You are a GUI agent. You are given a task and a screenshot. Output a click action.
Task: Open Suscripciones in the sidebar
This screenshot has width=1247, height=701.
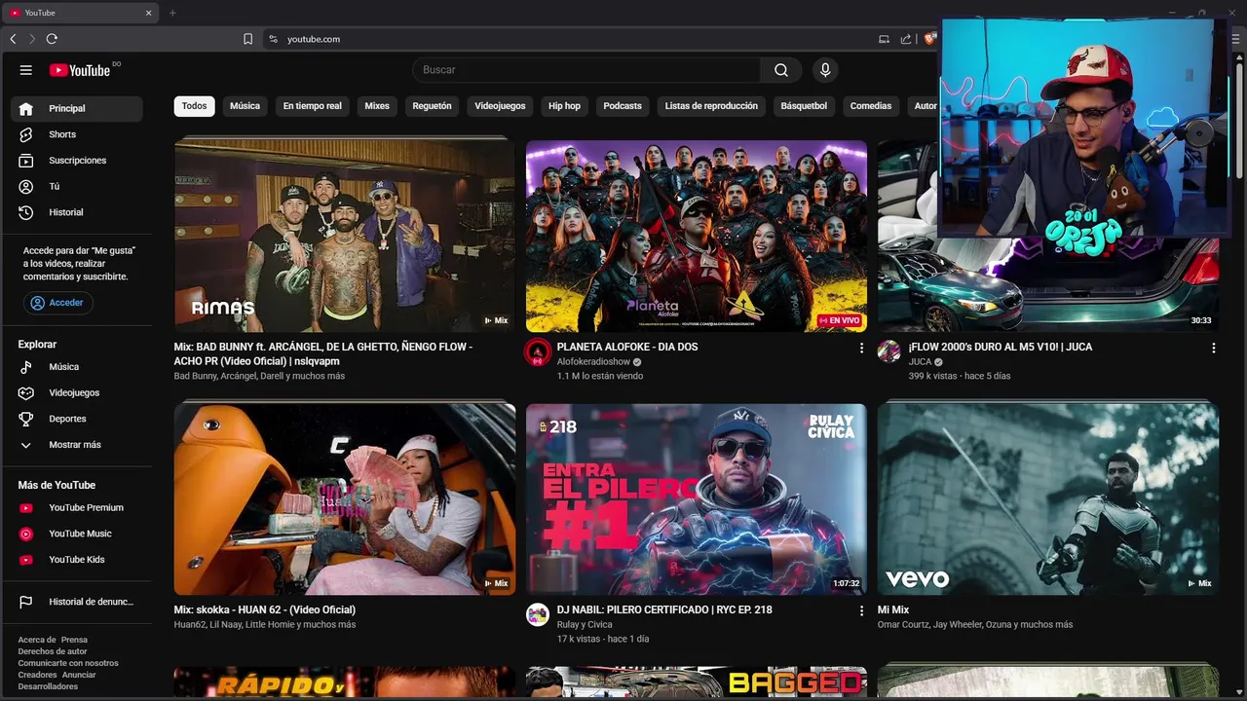point(77,161)
